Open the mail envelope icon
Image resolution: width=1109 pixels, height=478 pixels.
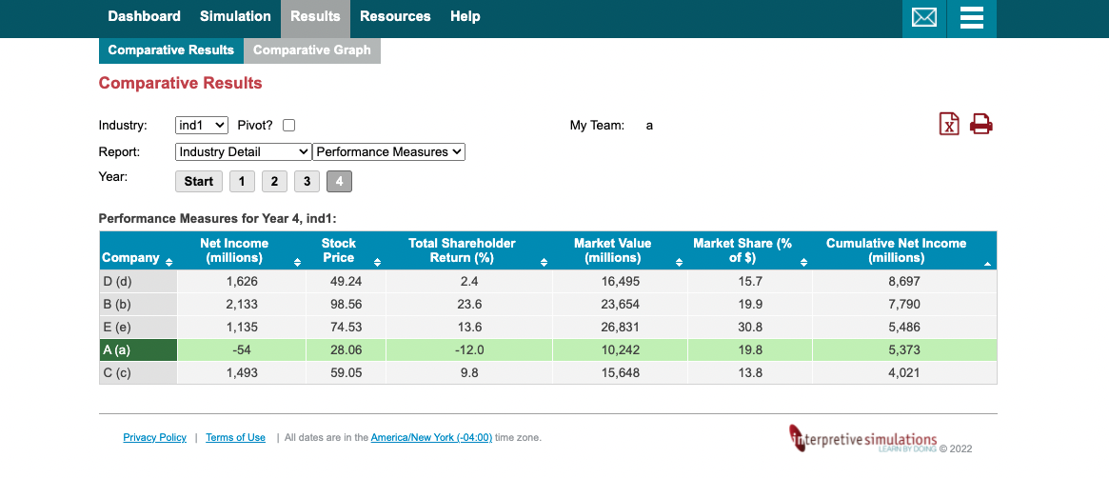click(923, 17)
